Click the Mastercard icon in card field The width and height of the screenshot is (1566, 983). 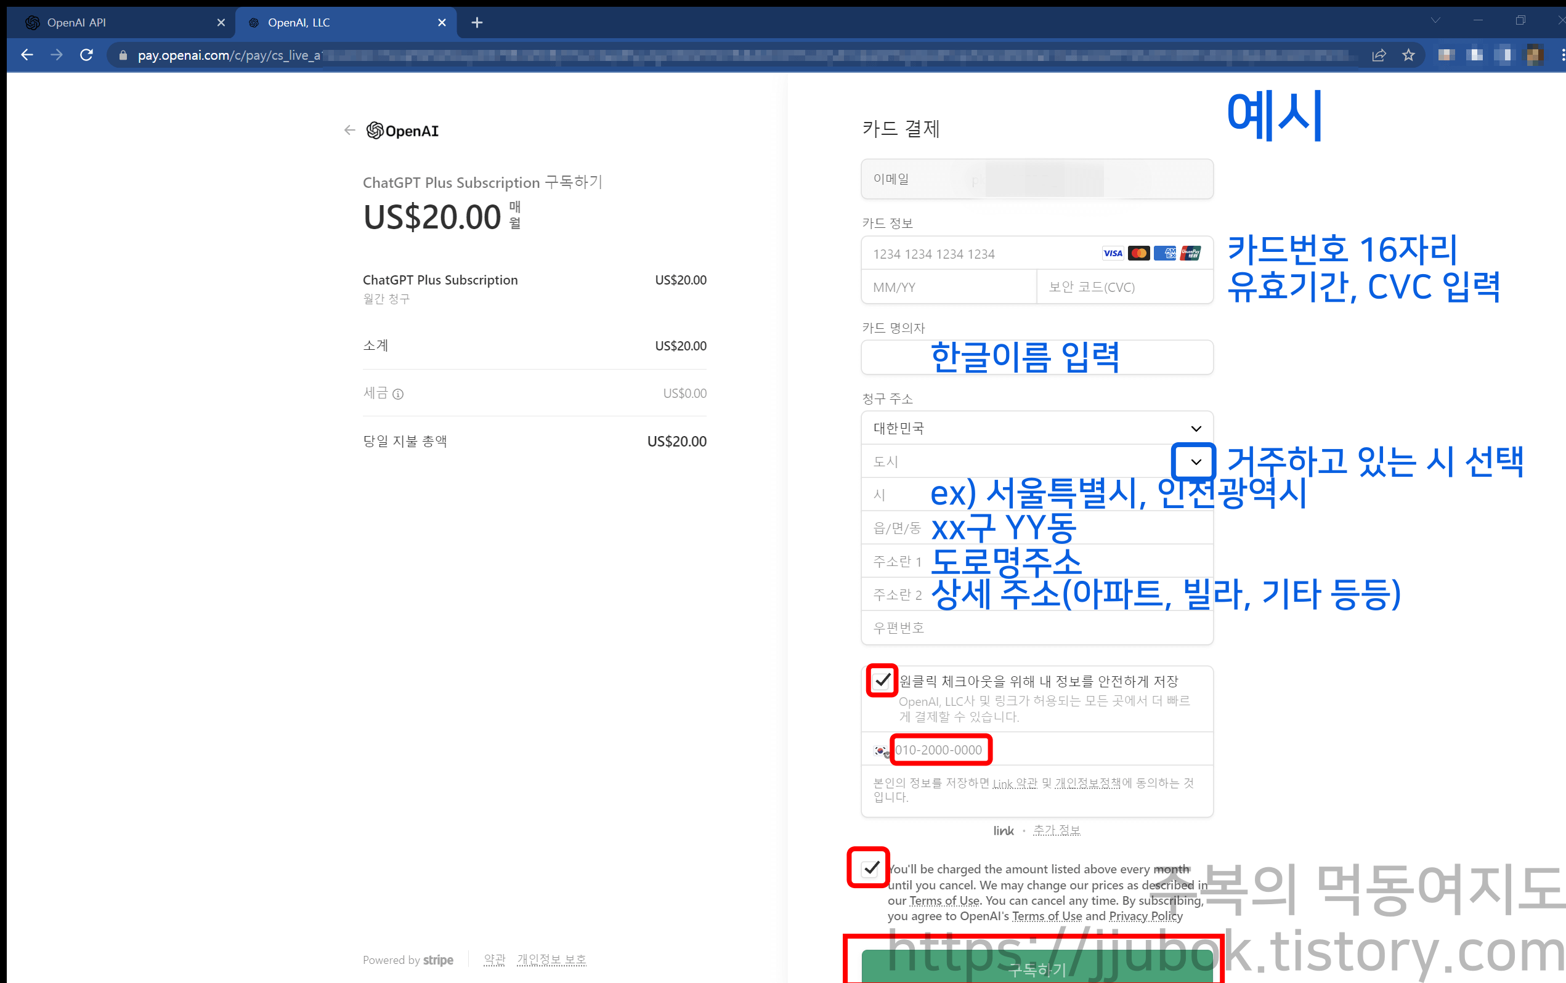coord(1140,253)
